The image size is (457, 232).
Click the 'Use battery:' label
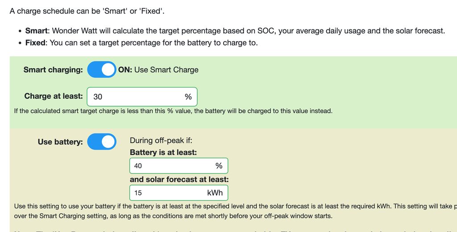click(x=60, y=142)
